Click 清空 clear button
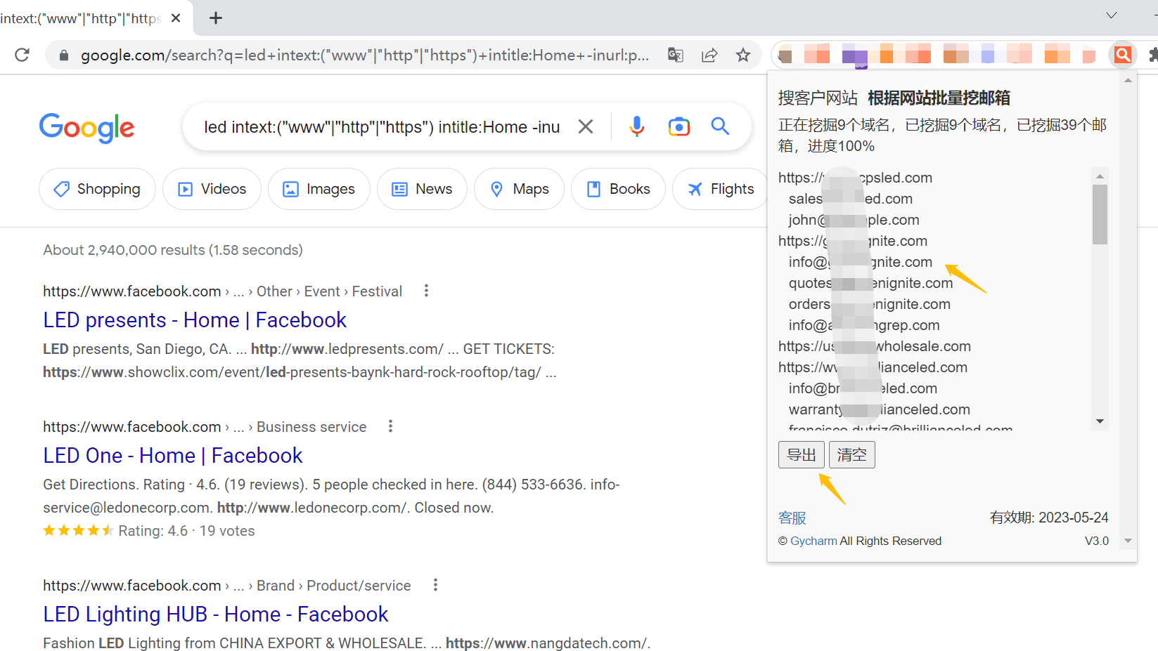 click(x=851, y=455)
